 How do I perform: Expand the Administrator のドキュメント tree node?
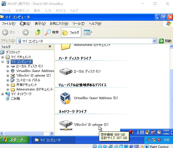[8, 89]
